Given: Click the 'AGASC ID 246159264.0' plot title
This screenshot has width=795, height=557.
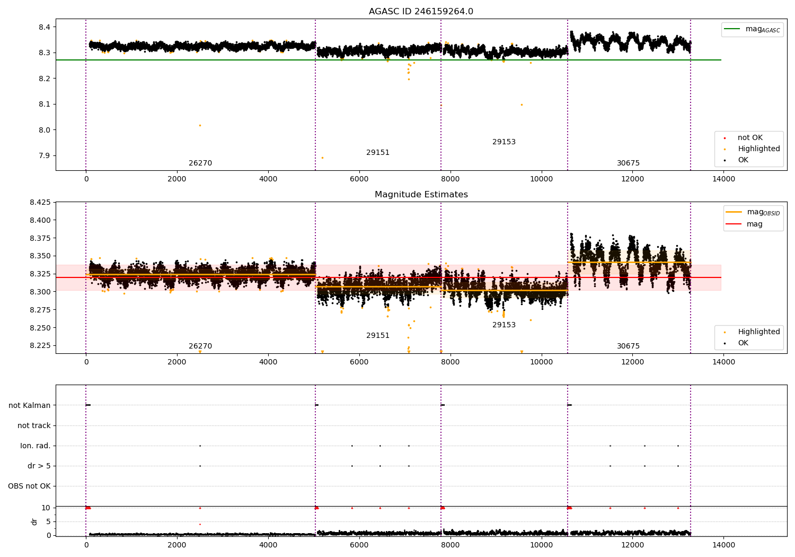Looking at the screenshot, I should click(421, 12).
